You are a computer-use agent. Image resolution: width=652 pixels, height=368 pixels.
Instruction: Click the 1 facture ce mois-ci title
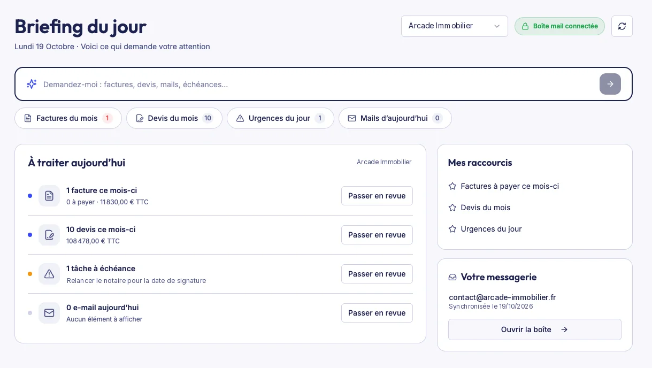[x=102, y=190]
